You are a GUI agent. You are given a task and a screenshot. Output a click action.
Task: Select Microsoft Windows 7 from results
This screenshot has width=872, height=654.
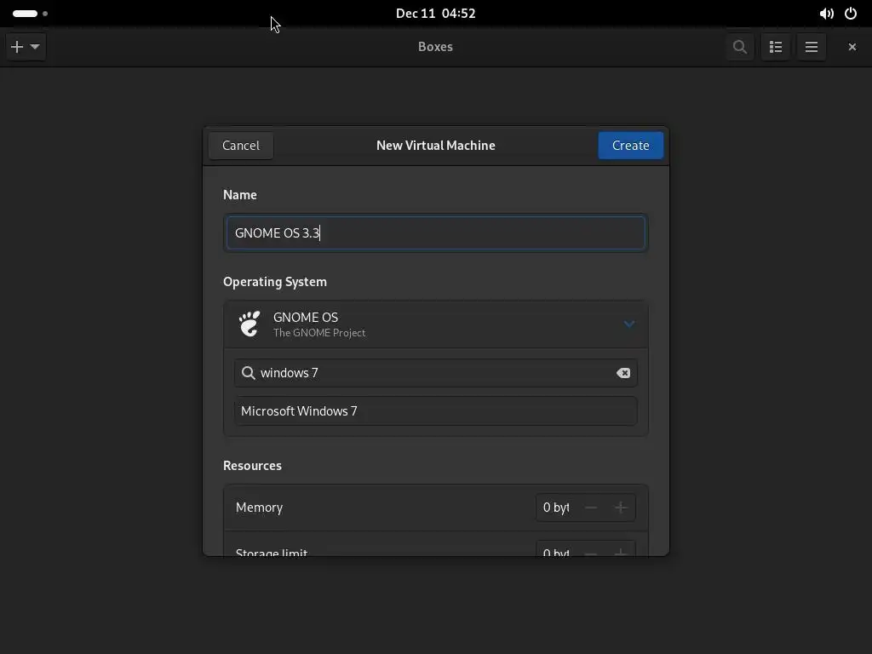click(x=435, y=411)
